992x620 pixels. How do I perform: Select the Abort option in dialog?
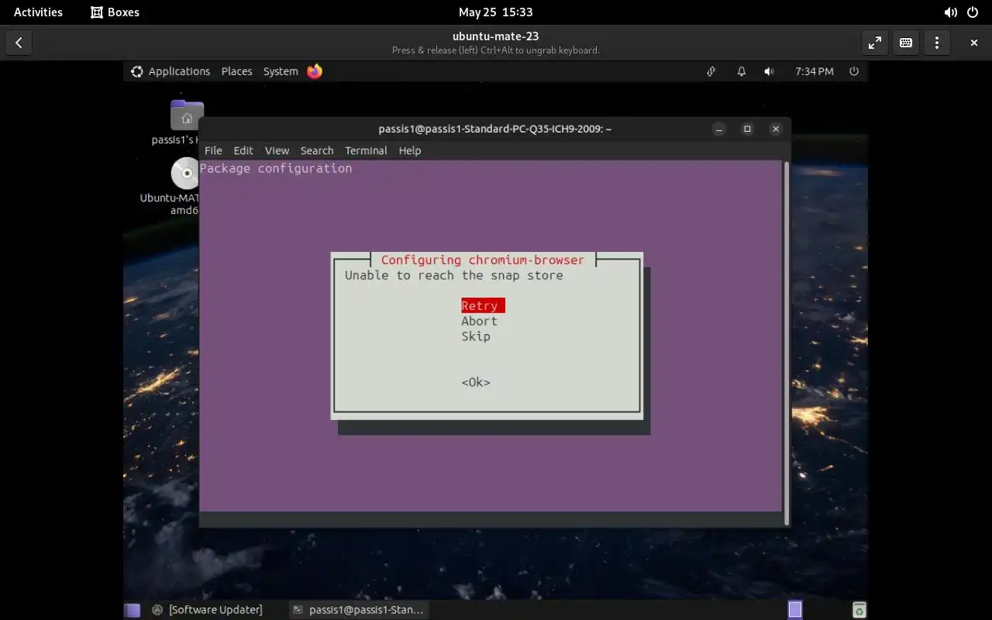(x=480, y=321)
